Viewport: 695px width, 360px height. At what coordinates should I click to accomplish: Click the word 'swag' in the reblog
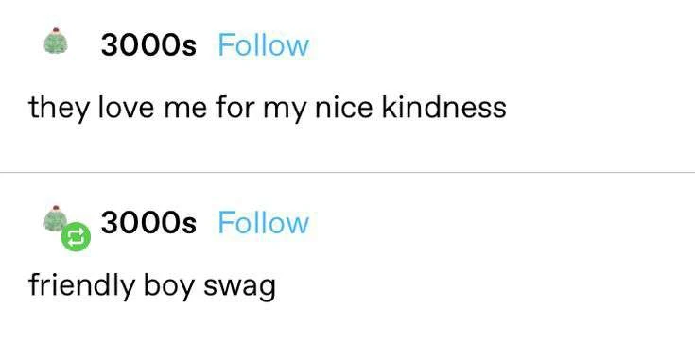tap(239, 288)
